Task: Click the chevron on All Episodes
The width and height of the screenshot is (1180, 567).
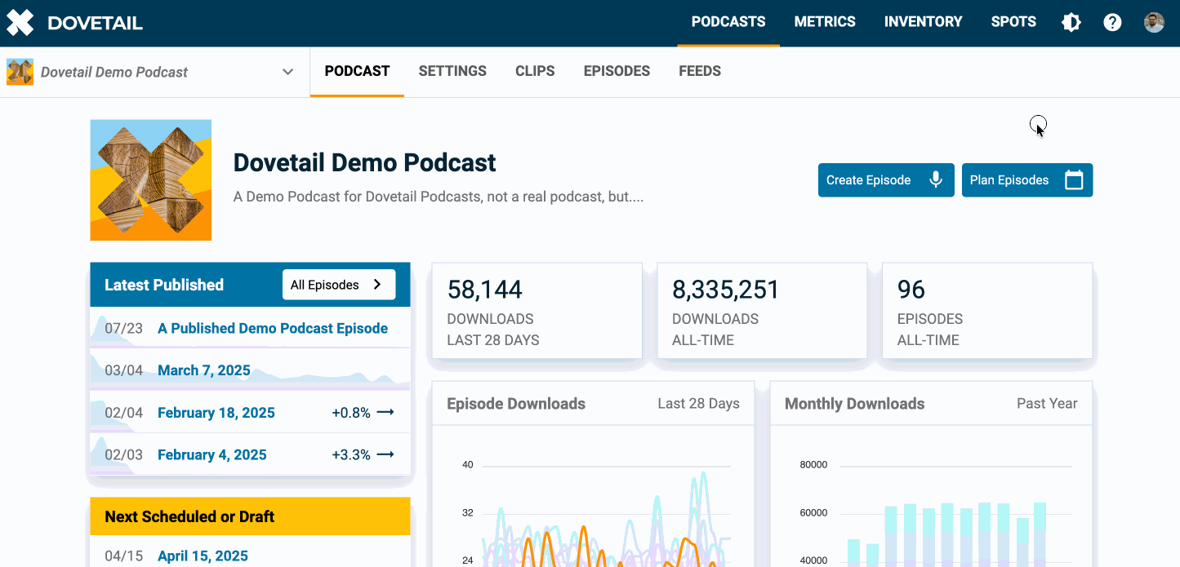Action: pyautogui.click(x=377, y=285)
